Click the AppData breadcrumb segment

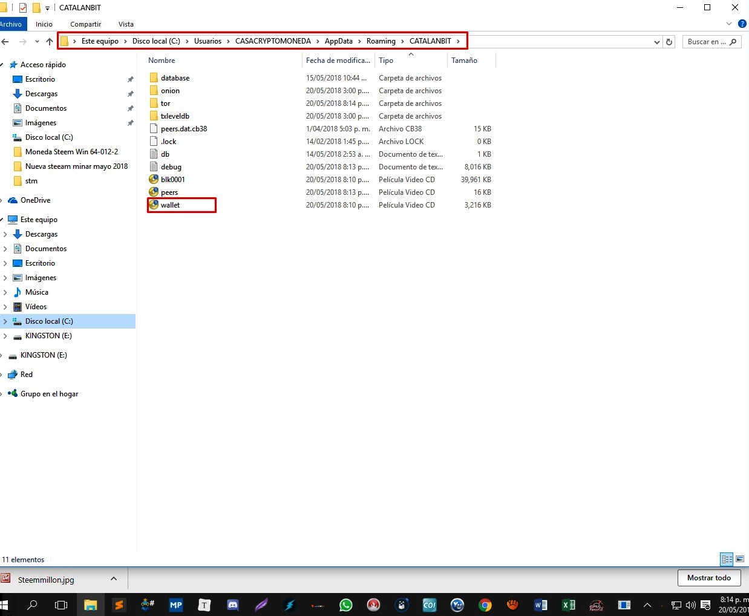pyautogui.click(x=338, y=41)
